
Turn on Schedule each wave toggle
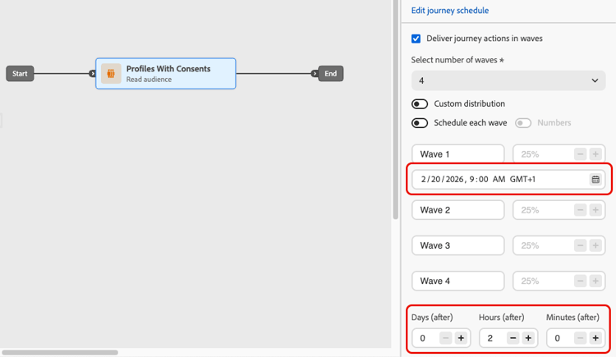pos(420,123)
